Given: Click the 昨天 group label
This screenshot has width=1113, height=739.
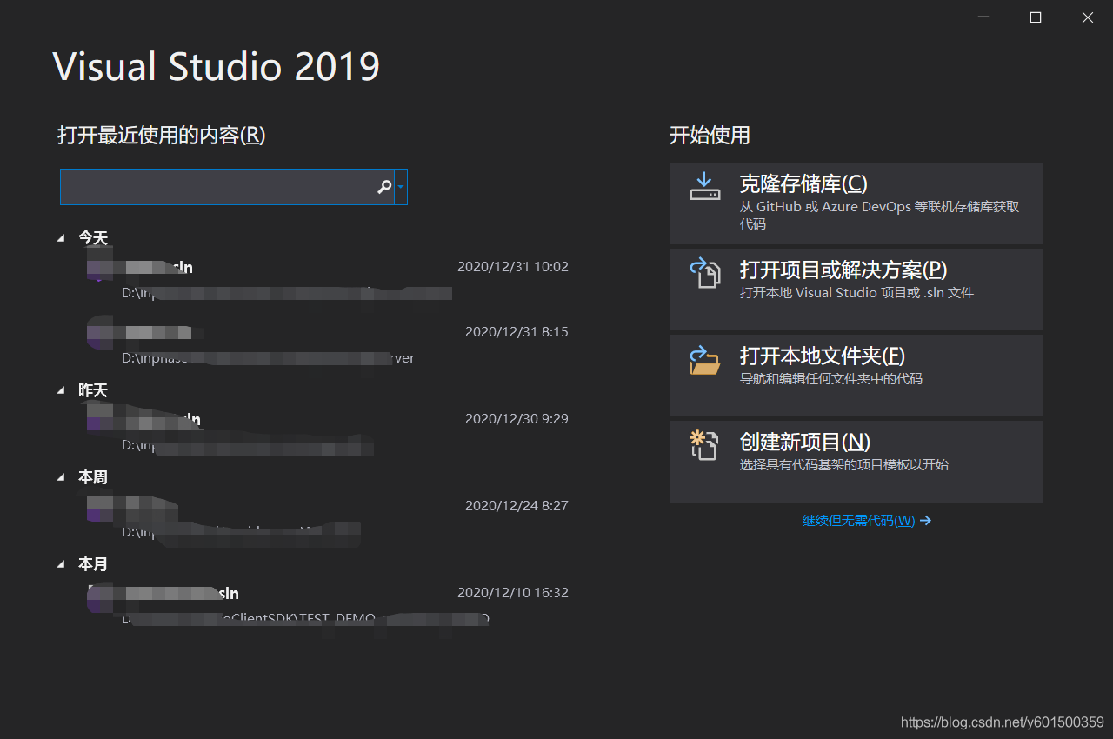Looking at the screenshot, I should [93, 390].
